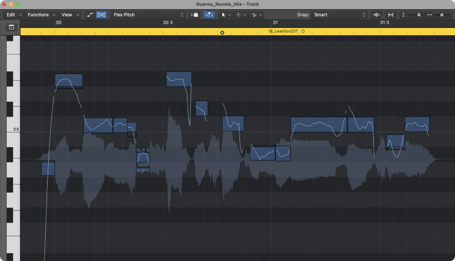Click the window title Guarna_Nuvole_Mix - Track
The height and width of the screenshot is (261, 455).
227,4
